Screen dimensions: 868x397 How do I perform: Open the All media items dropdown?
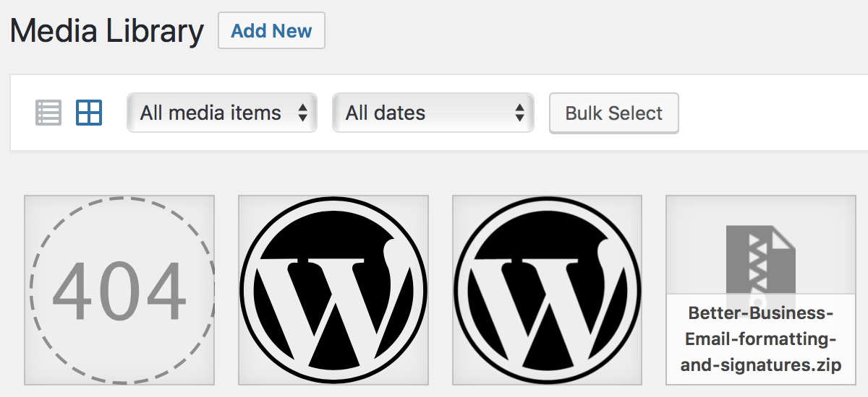[x=222, y=113]
